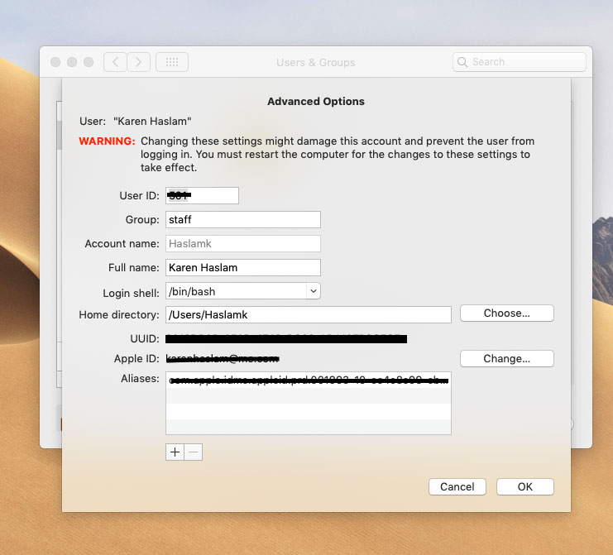Expand the Login shell dropdown arrow
This screenshot has width=613, height=555.
coord(313,291)
